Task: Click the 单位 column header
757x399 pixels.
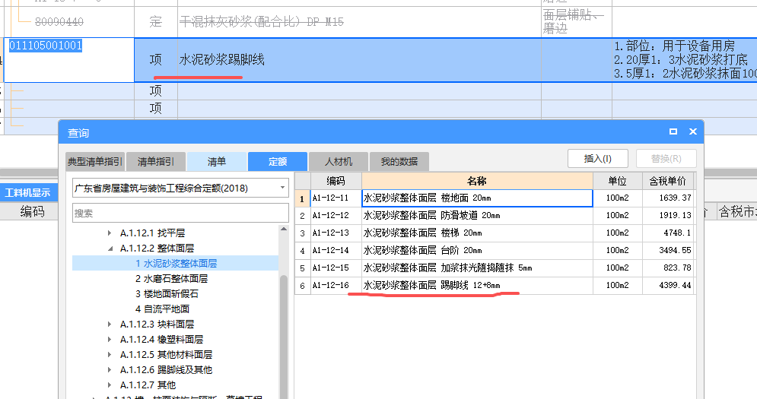Action: tap(618, 181)
